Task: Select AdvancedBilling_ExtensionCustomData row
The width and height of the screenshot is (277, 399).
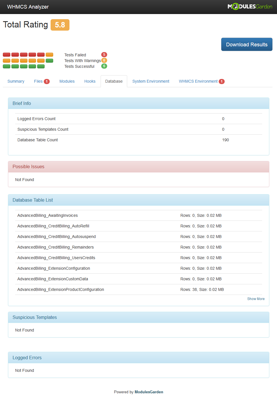Action: (139, 279)
